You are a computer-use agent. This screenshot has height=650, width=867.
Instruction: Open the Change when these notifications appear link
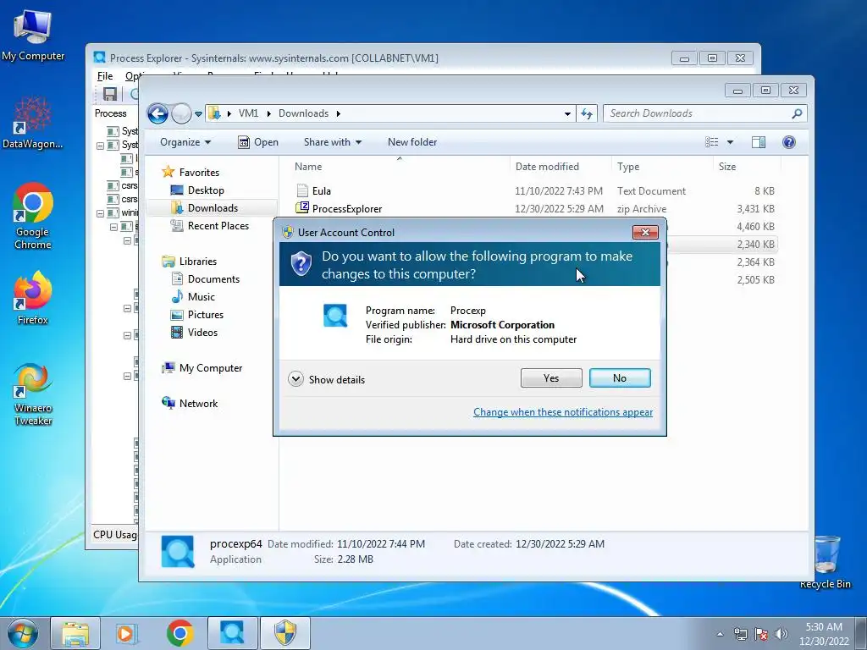coord(563,412)
